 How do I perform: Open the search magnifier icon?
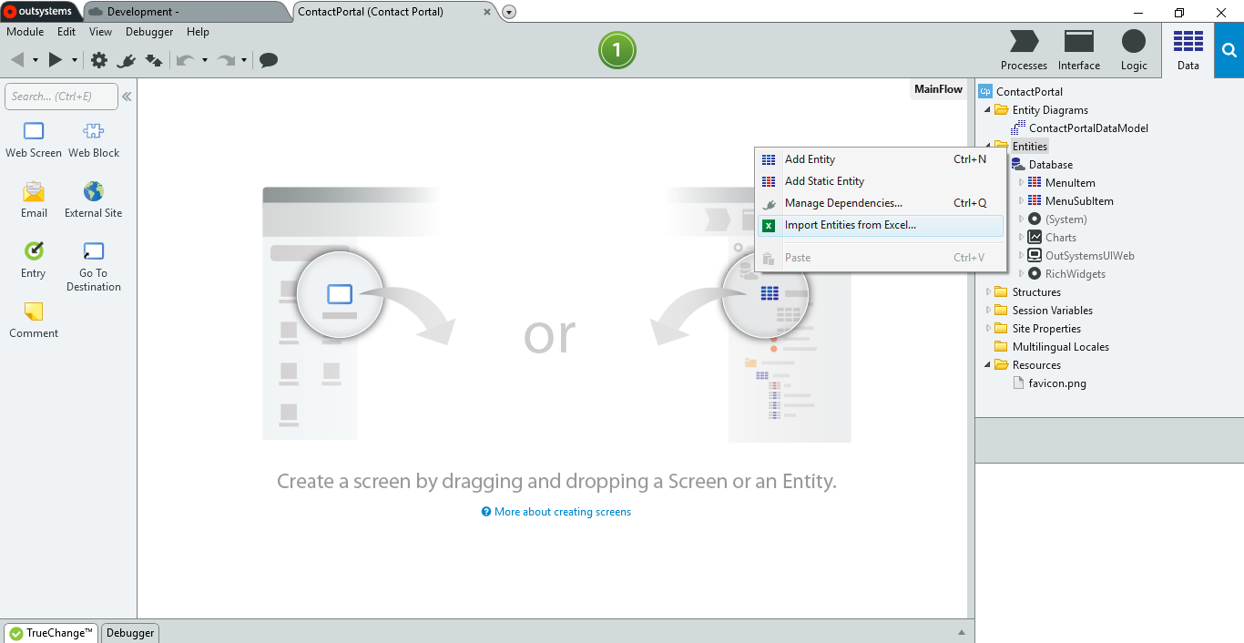tap(1229, 51)
